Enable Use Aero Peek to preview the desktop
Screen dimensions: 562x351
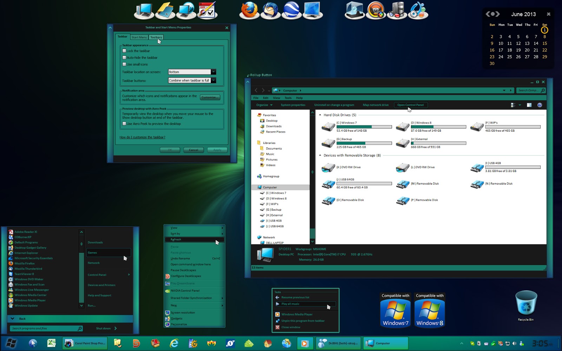tap(124, 124)
